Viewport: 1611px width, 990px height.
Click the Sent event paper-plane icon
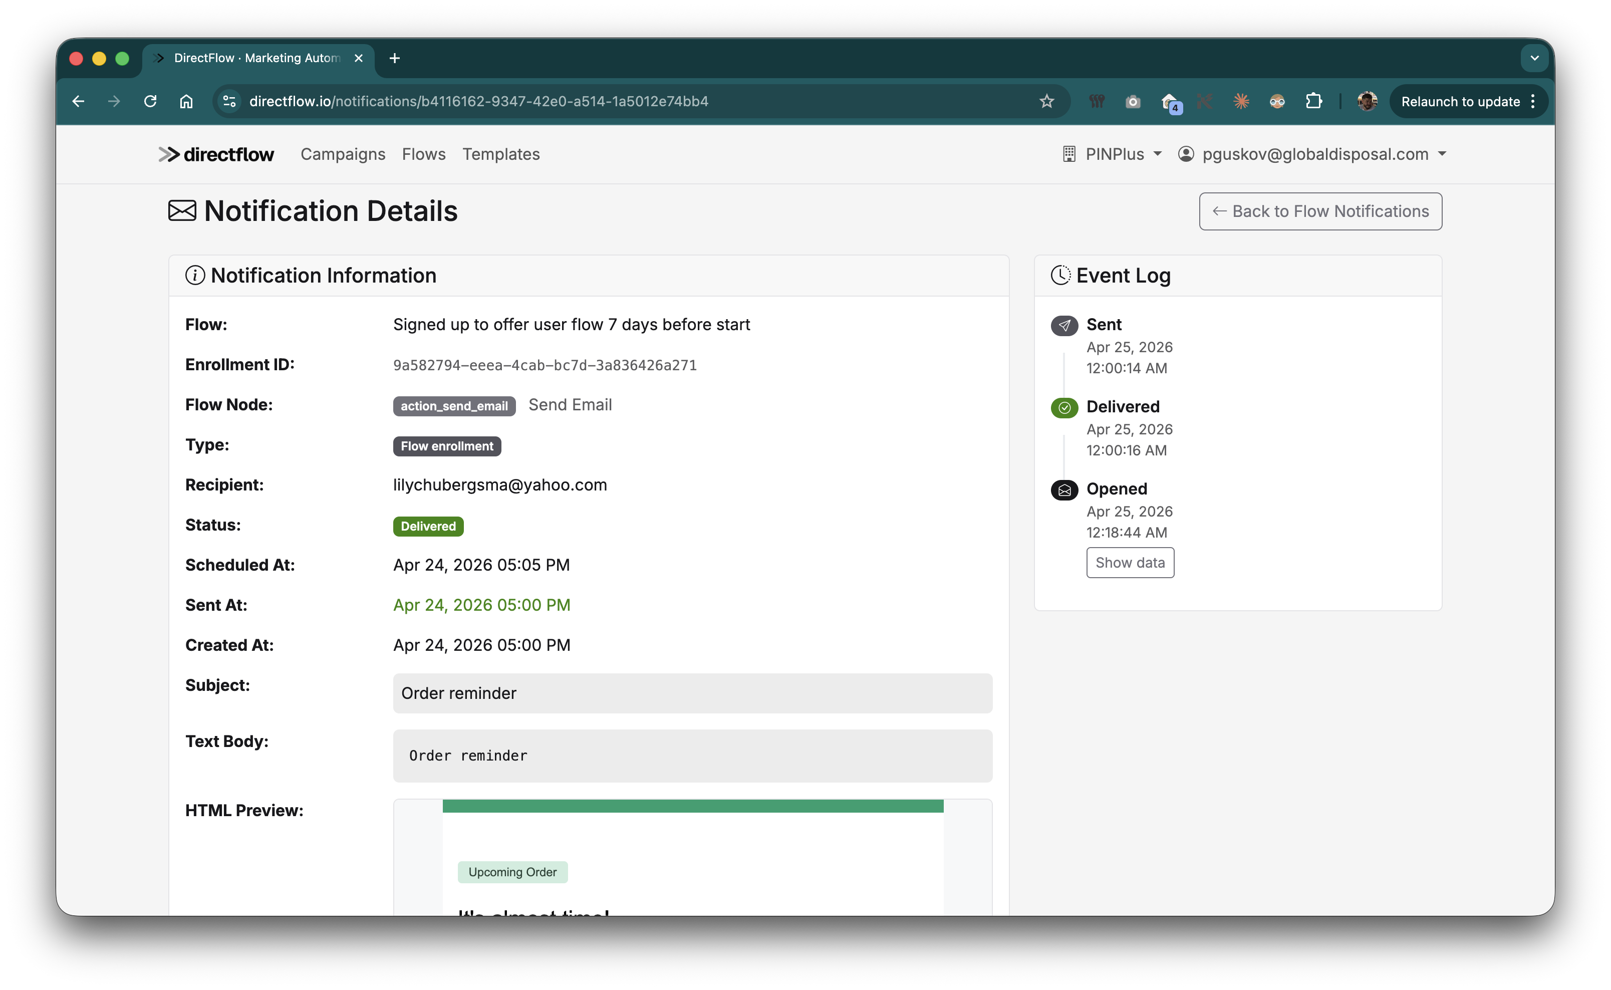1064,326
